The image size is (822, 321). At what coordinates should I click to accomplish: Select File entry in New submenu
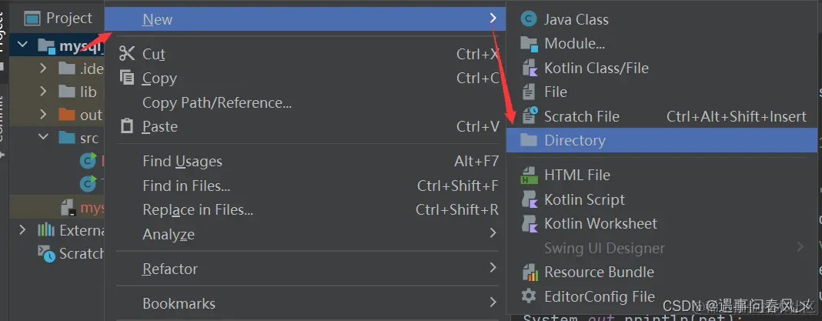click(x=662, y=92)
